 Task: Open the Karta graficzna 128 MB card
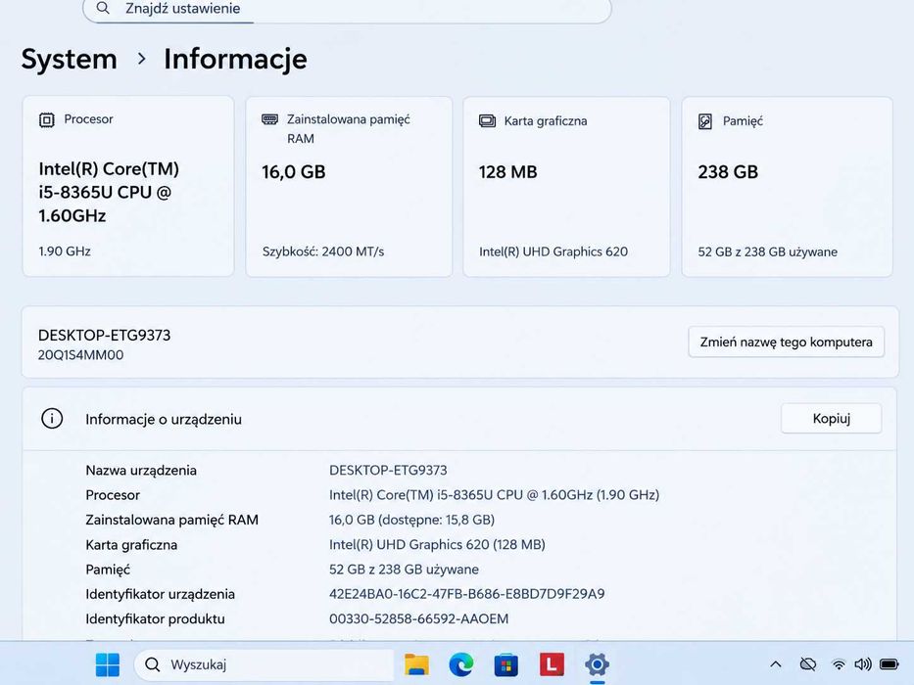click(566, 186)
